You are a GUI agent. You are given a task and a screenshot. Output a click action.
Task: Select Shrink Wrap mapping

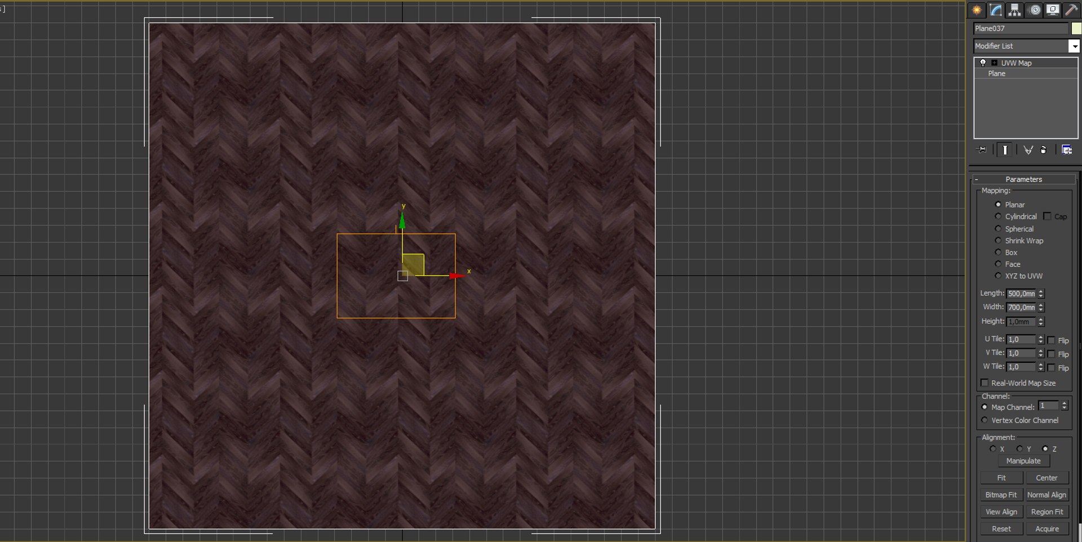click(x=998, y=241)
